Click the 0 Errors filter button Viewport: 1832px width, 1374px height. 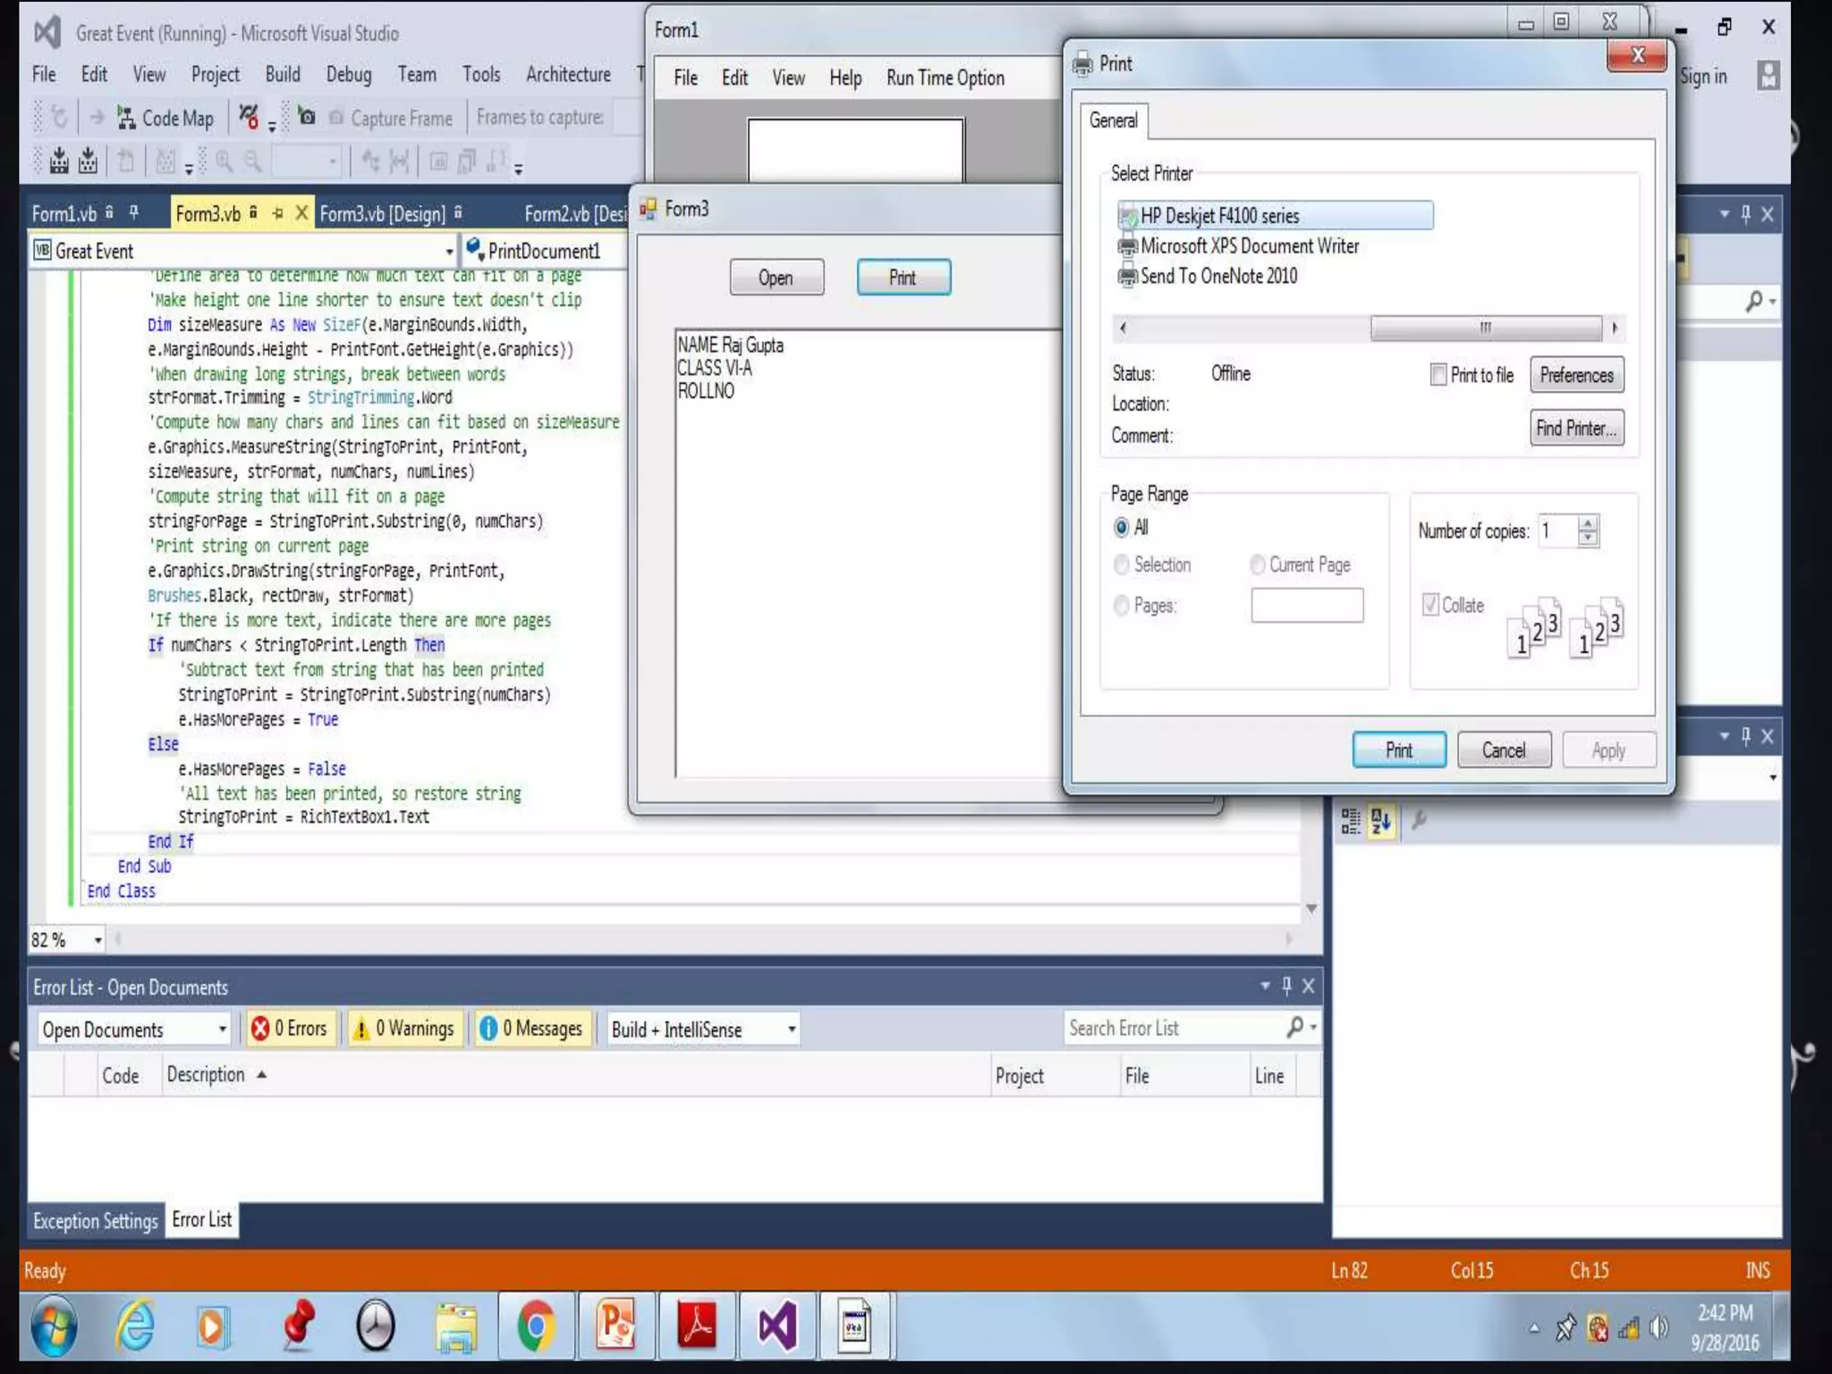click(291, 1029)
